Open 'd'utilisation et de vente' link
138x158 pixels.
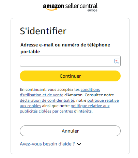pyautogui.click(x=42, y=95)
